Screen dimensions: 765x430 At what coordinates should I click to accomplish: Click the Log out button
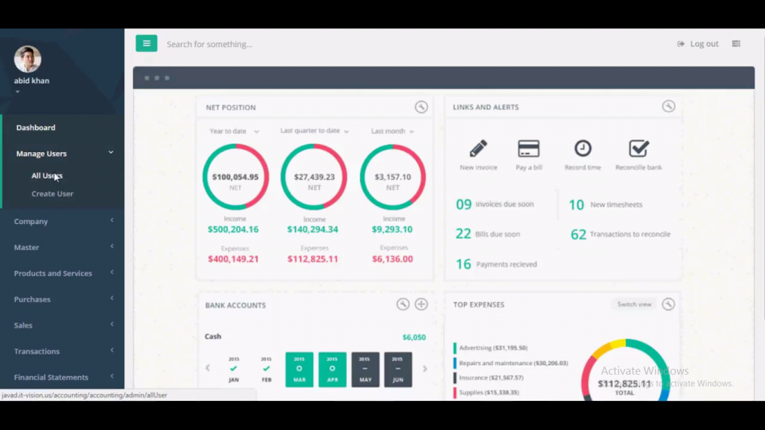697,43
